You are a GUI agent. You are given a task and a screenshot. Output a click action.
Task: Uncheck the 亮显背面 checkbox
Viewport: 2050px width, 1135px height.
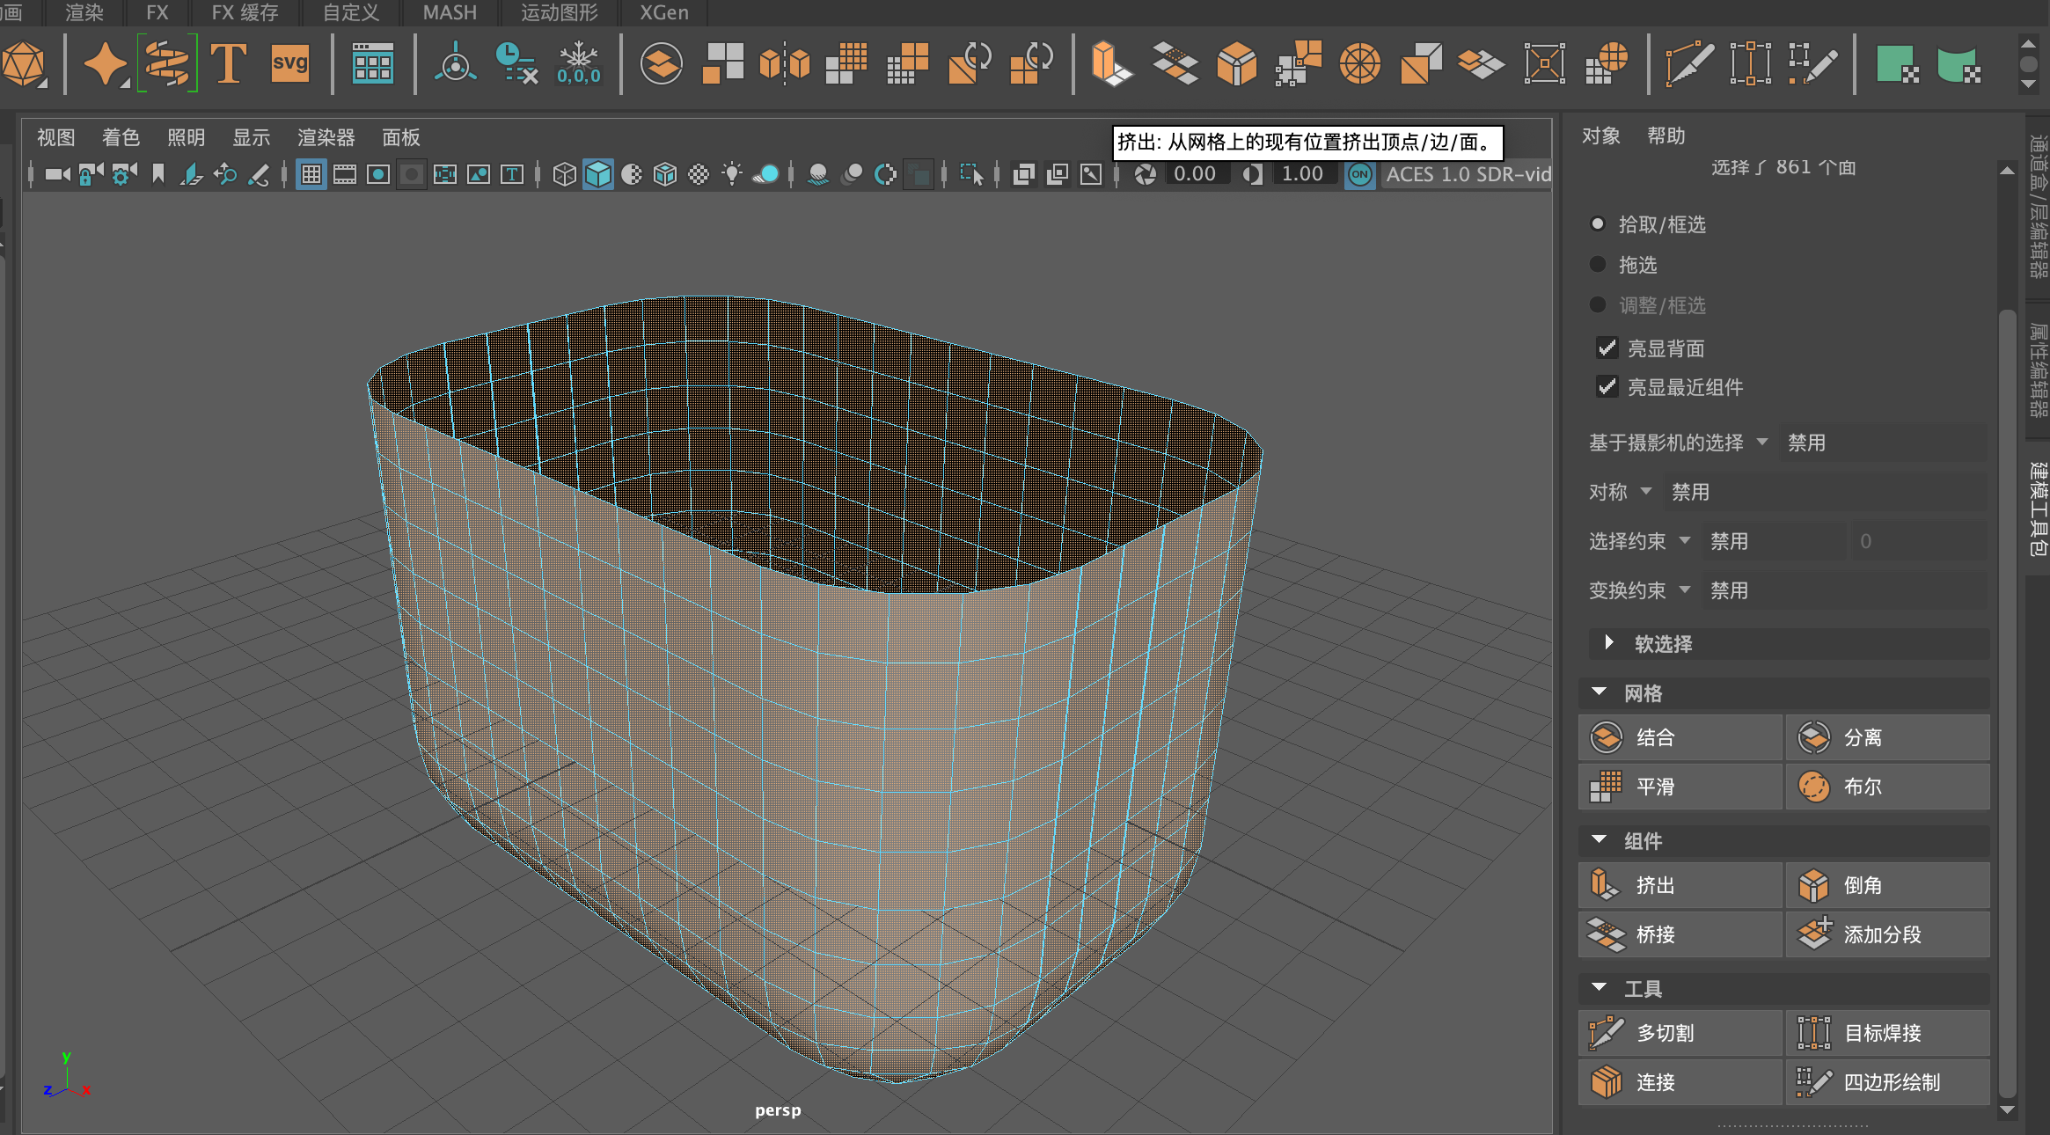1607,348
